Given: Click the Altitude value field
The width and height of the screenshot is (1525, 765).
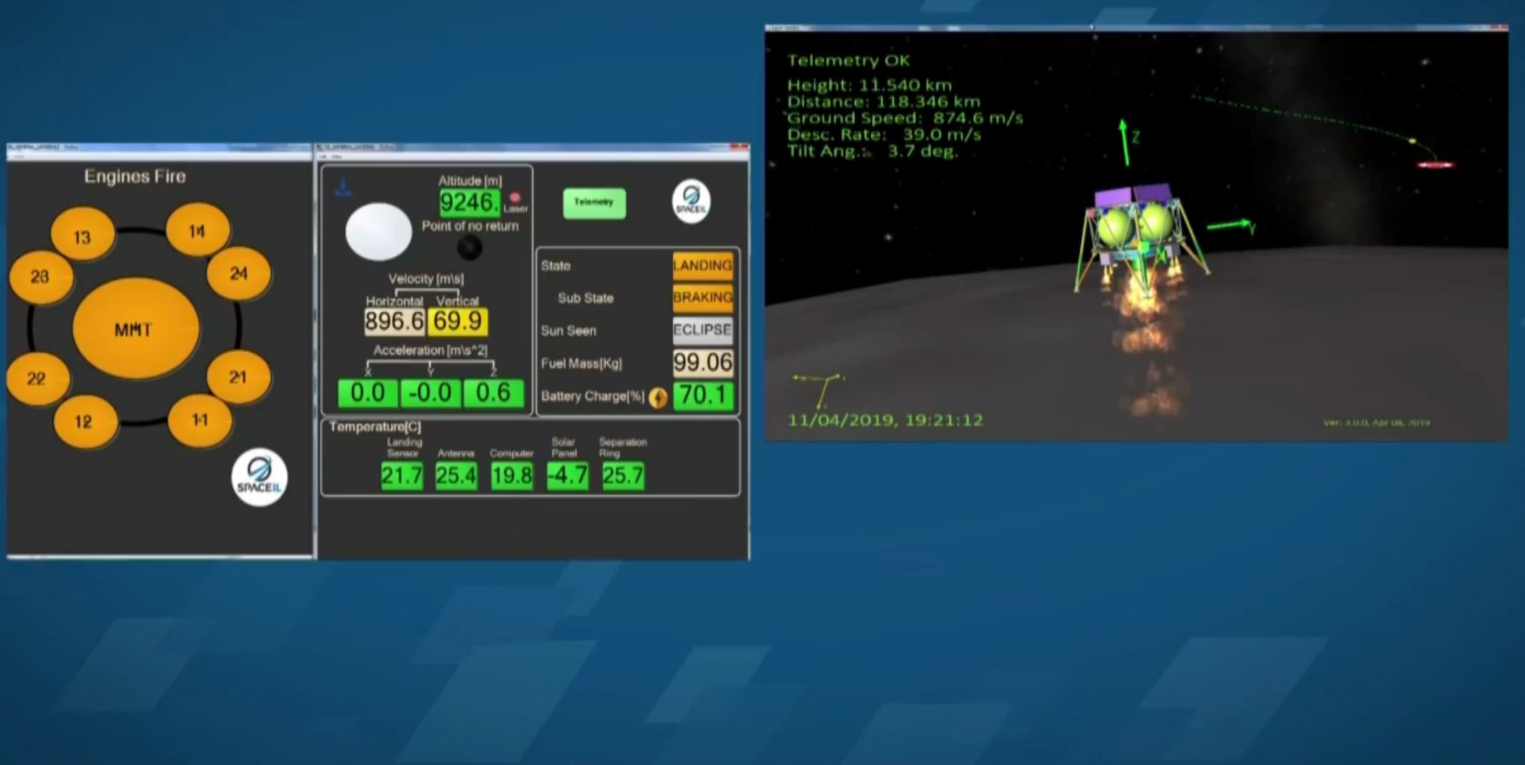Looking at the screenshot, I should coord(468,203).
